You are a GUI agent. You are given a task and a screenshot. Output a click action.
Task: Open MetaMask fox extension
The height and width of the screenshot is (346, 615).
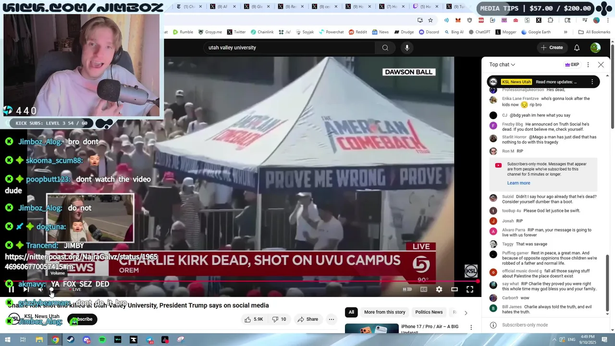(x=458, y=20)
